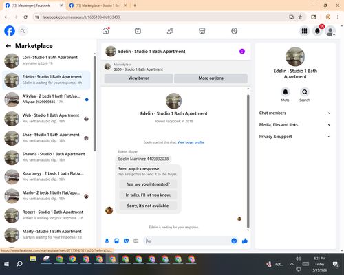Viewport: 344px width, 275px height.
Task: Click the profile thumbnail in right panel
Action: pyautogui.click(x=295, y=56)
